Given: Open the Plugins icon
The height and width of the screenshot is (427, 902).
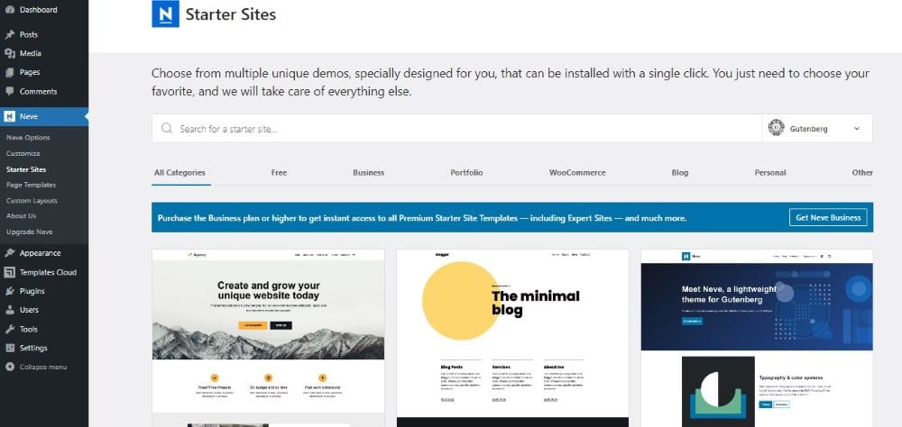Looking at the screenshot, I should (10, 291).
